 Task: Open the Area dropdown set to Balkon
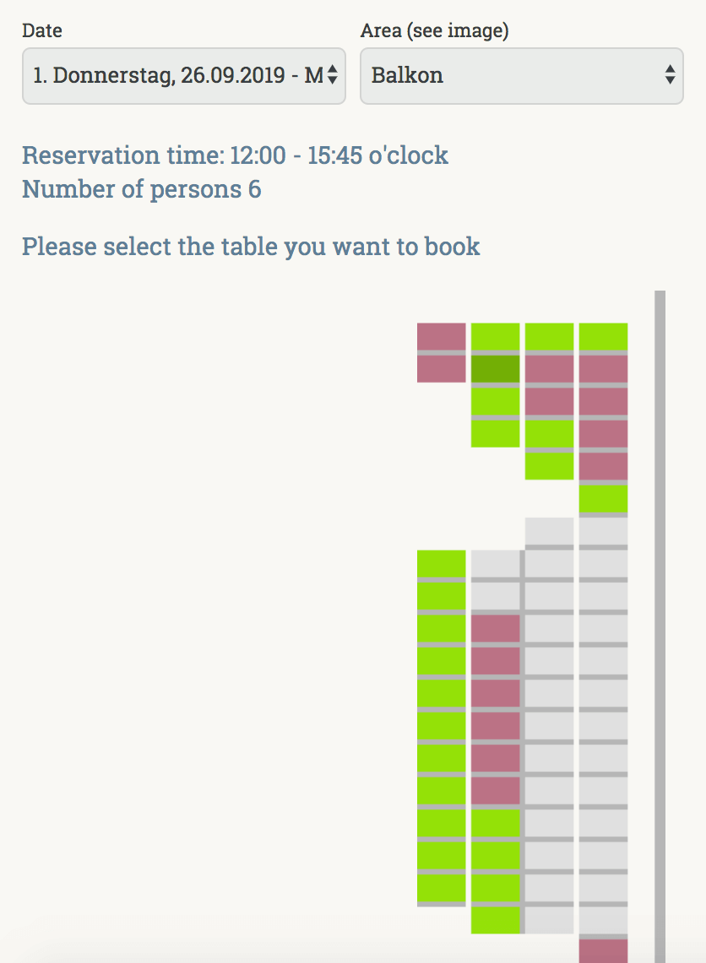click(x=521, y=76)
